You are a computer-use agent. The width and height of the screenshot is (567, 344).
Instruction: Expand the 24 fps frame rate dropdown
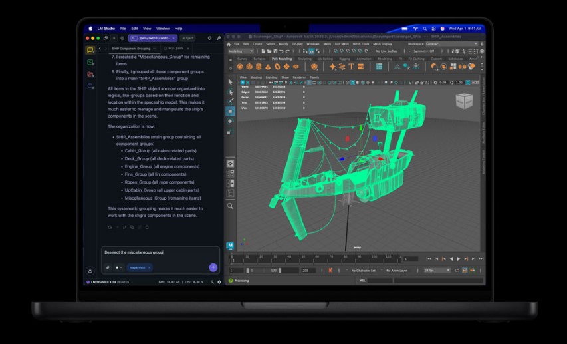pyautogui.click(x=438, y=271)
